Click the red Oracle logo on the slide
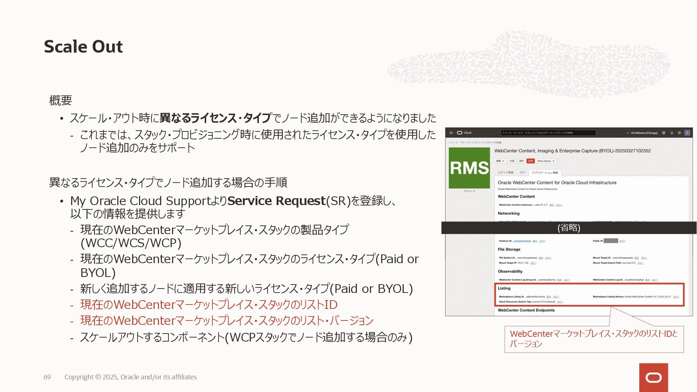Screen dimensions: 697x392 tap(653, 377)
